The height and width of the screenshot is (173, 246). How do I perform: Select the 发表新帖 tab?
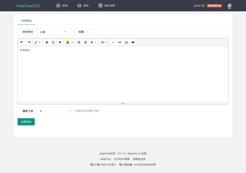26,21
